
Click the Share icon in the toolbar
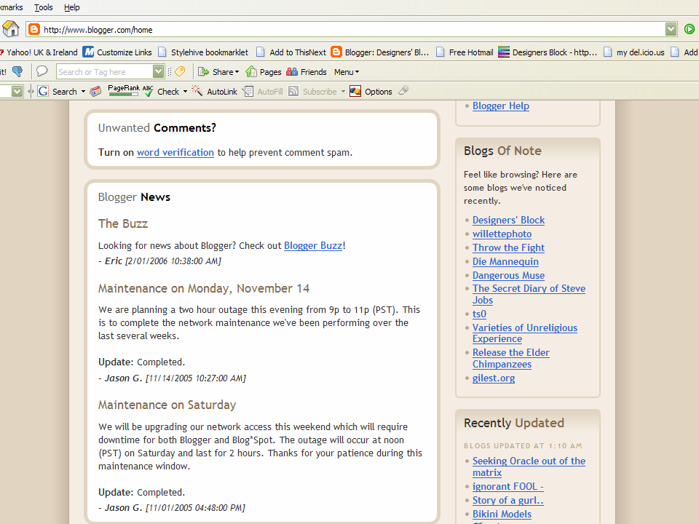[x=203, y=72]
